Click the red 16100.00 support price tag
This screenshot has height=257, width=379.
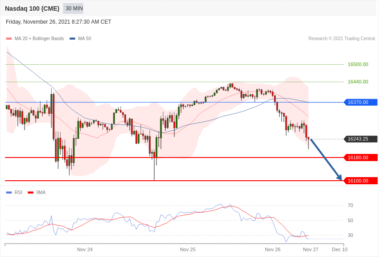[x=360, y=181]
